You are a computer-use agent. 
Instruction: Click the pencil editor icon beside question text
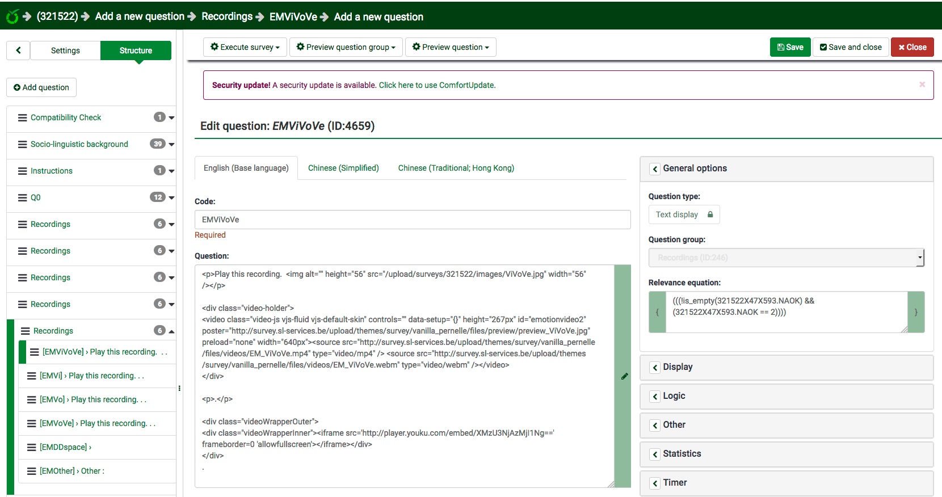click(624, 376)
